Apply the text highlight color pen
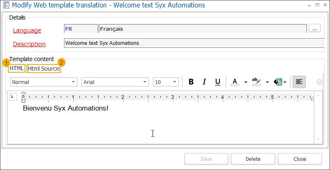Viewport: 330px width, 170px height. [x=256, y=82]
